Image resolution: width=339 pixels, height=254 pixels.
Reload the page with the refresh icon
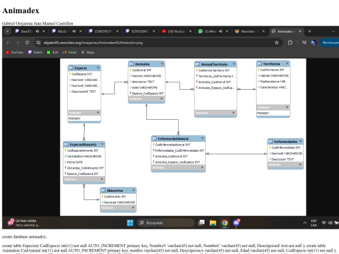[27, 43]
